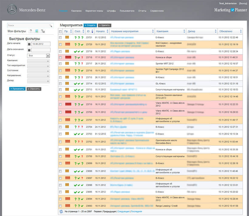Click the red question mark in row 23697
The width and height of the screenshot is (249, 216).
(x=82, y=178)
